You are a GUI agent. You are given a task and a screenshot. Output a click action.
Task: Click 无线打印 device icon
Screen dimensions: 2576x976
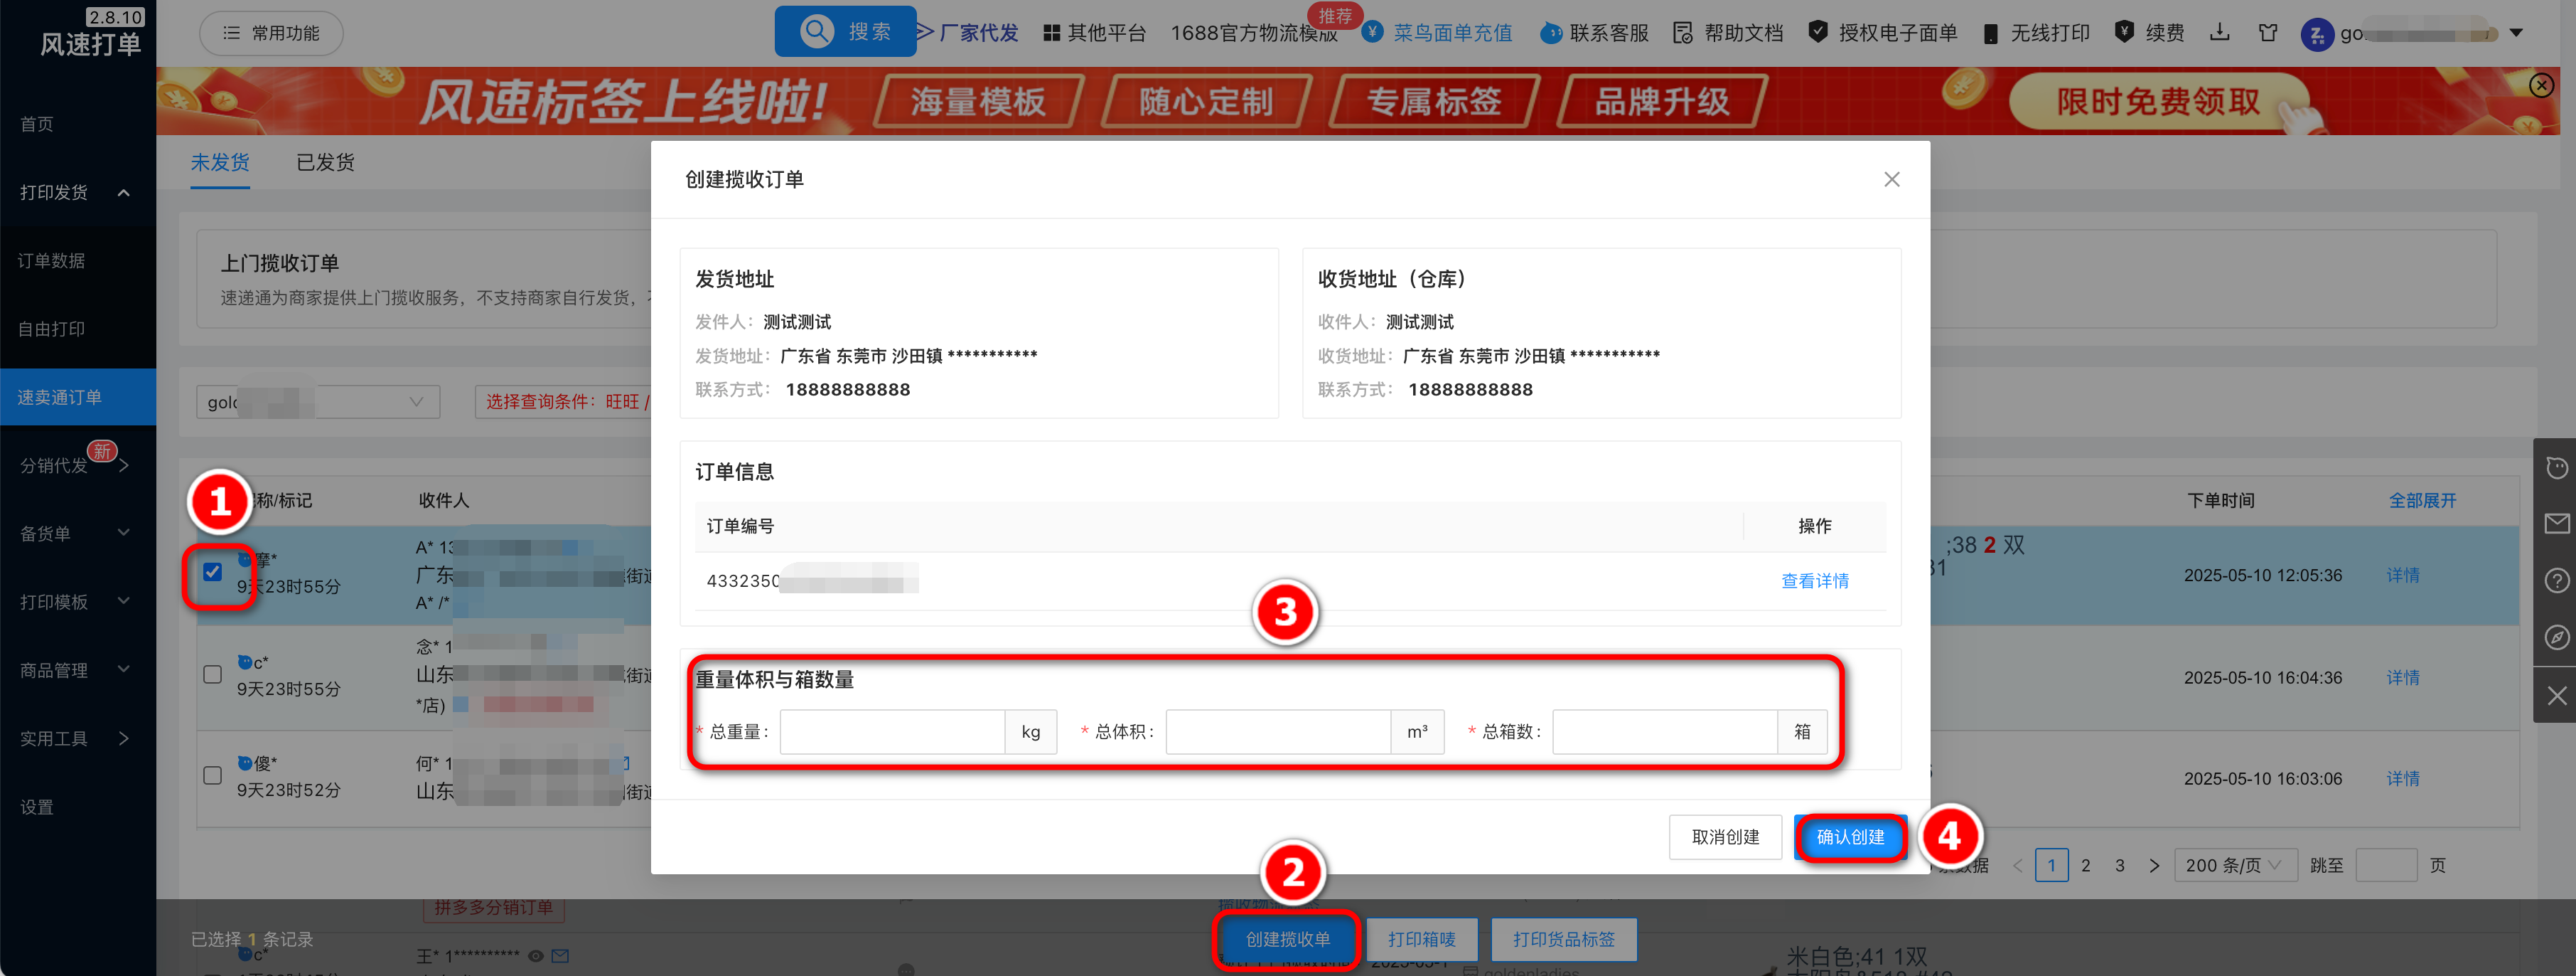pos(1990,34)
